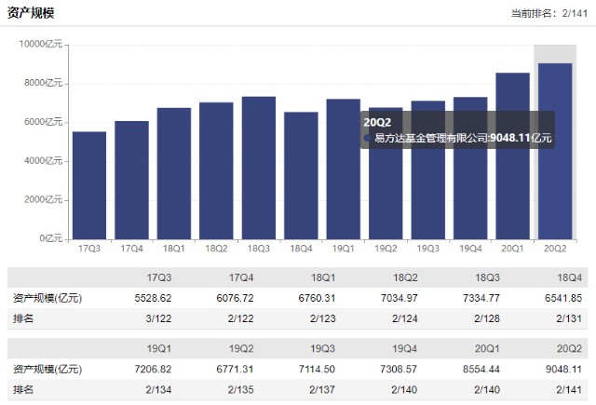Select the 17Q4 bar in the chart
596x405 pixels.
click(x=131, y=179)
